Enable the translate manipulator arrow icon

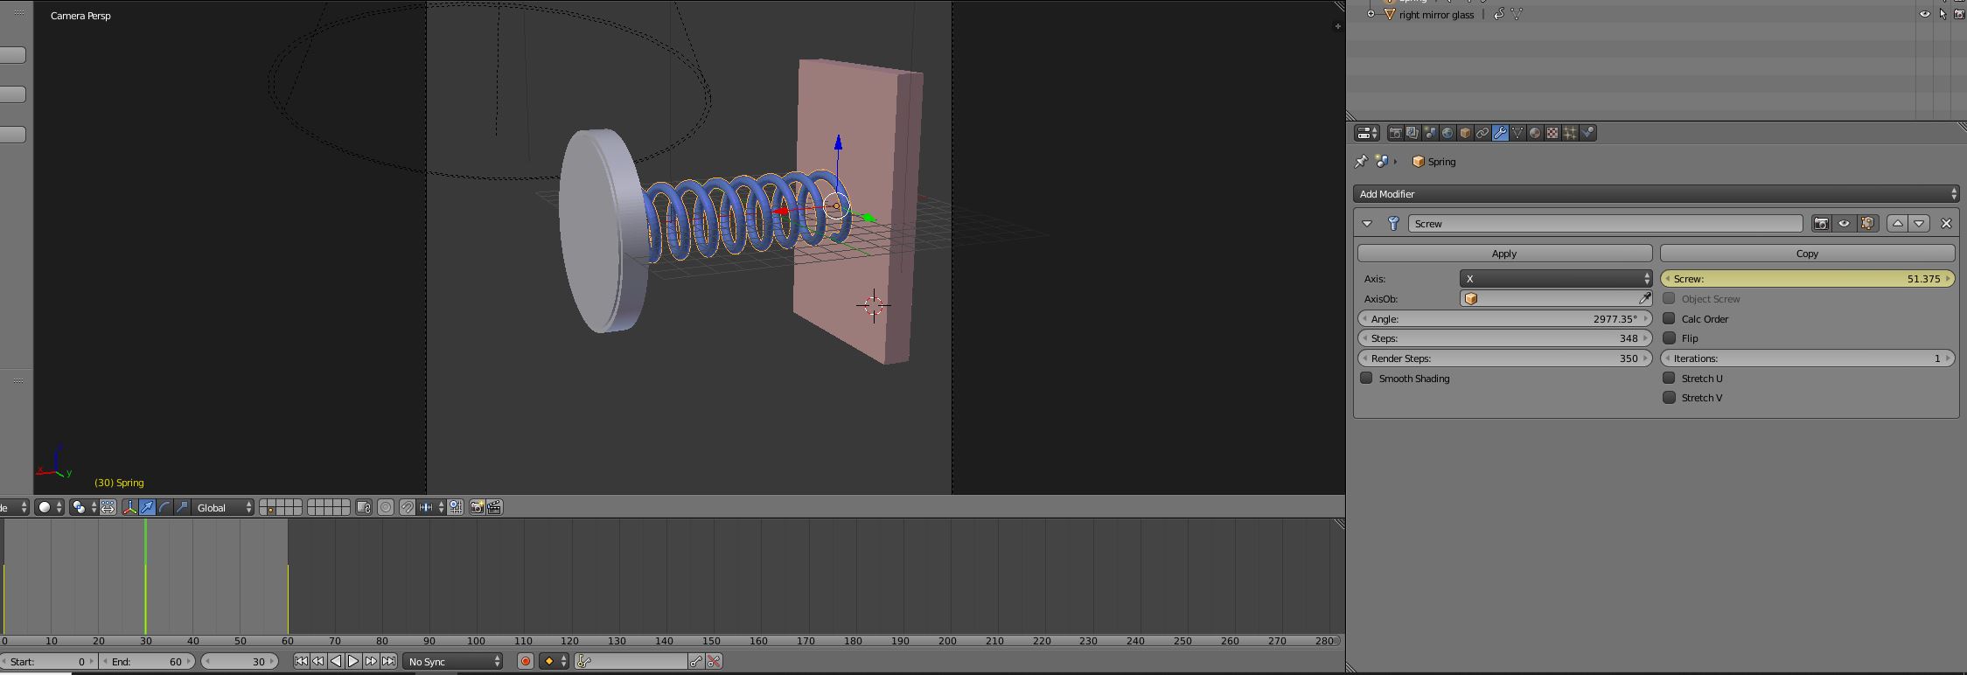(147, 507)
